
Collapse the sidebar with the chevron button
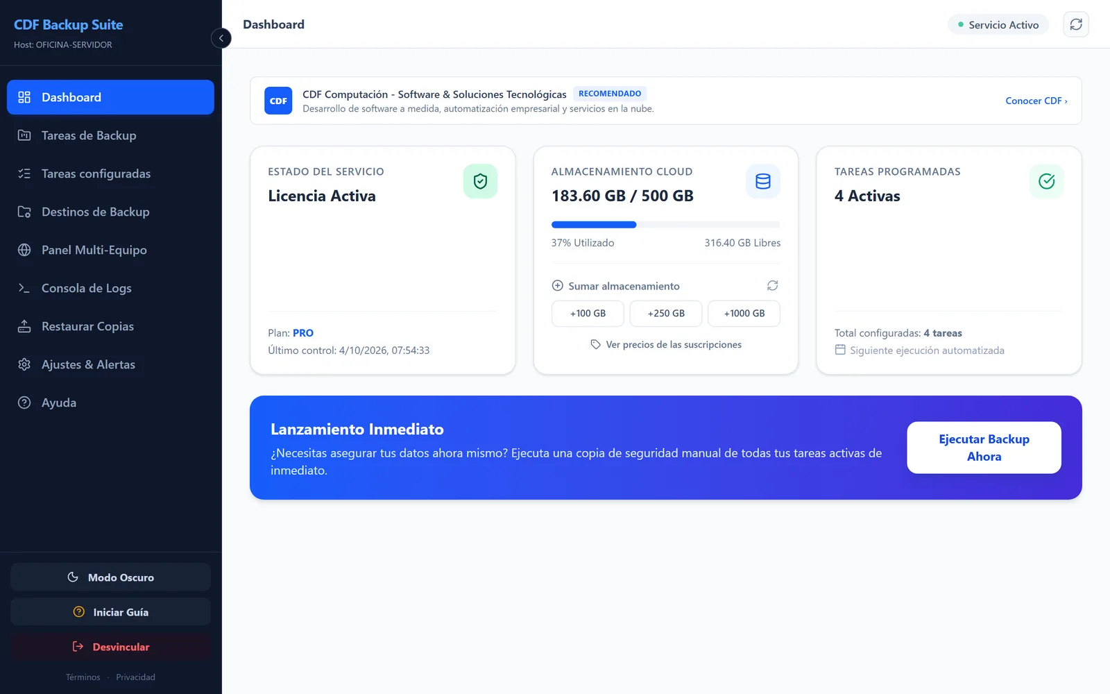click(221, 38)
